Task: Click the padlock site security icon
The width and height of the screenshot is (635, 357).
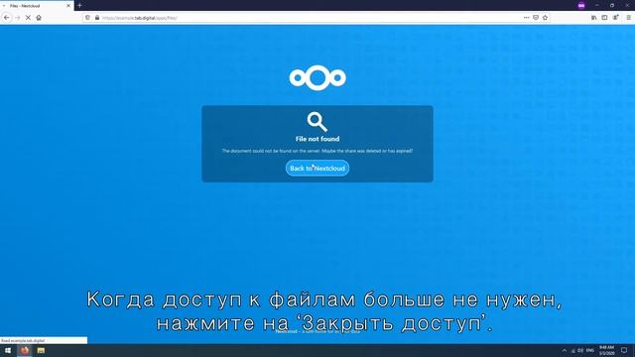Action: coord(97,18)
